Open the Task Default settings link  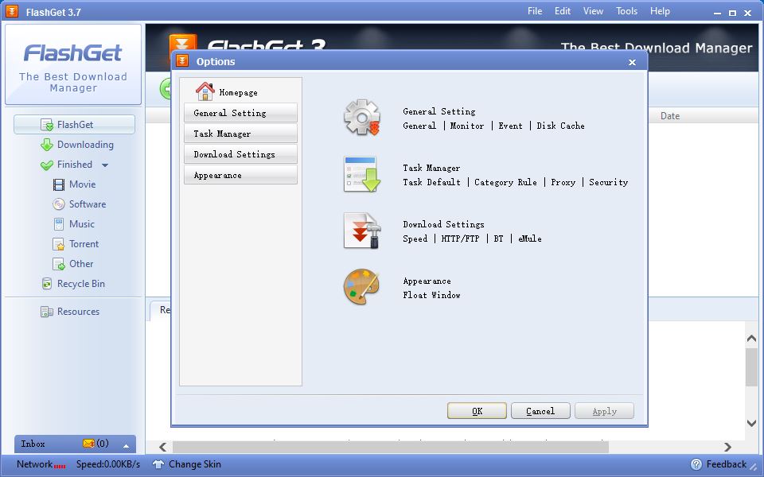click(431, 183)
